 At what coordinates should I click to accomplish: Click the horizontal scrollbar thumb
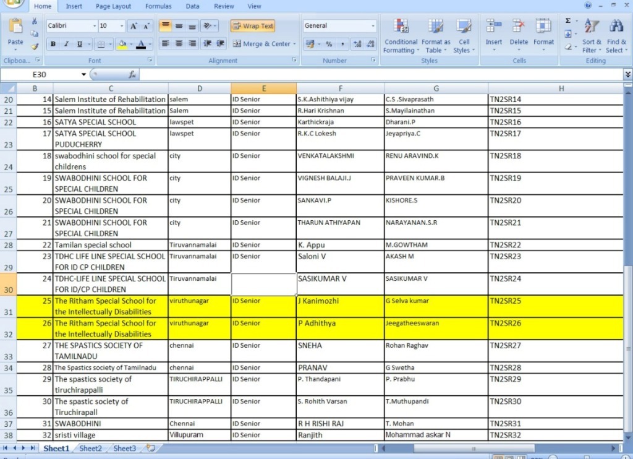coord(474,448)
